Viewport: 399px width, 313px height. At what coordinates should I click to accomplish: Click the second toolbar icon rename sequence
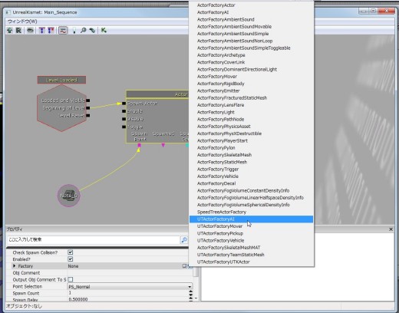18,31
